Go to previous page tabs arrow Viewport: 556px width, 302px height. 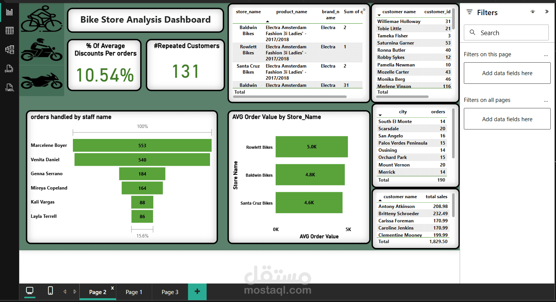coord(65,291)
